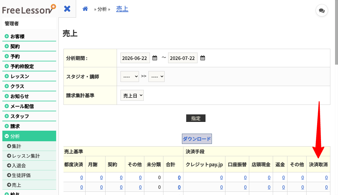The width and height of the screenshot is (338, 195).
Task: Open クレジットpay.jp value in first row
Action: 221,177
